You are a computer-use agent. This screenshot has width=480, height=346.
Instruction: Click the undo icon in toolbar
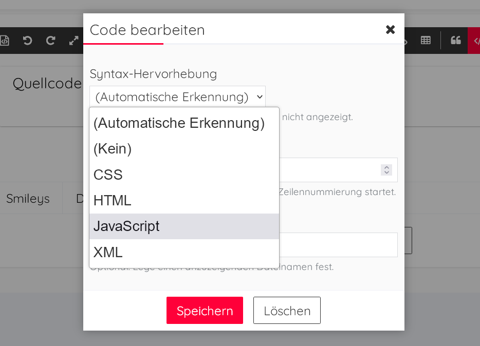pyautogui.click(x=28, y=41)
